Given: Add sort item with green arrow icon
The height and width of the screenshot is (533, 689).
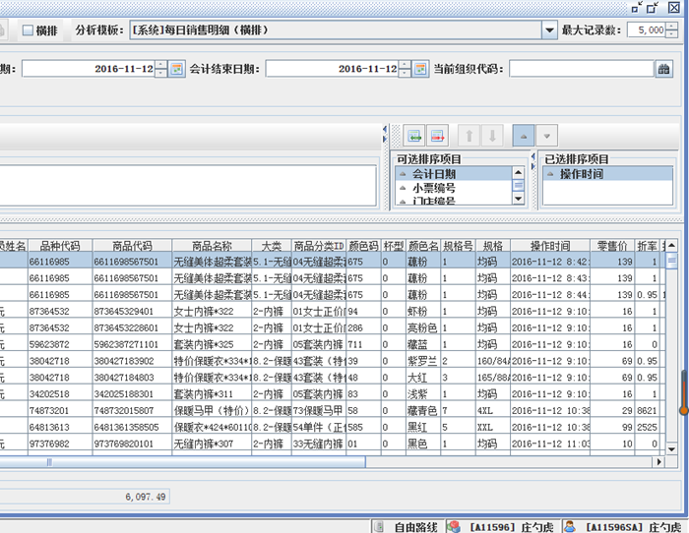Looking at the screenshot, I should [414, 135].
